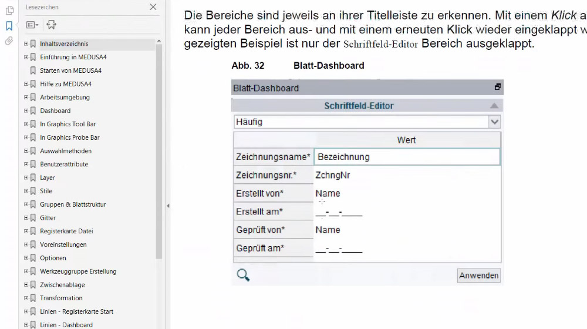The height and width of the screenshot is (329, 587).
Task: Open the Gruppen & Blattstruktur bookmark
Action: [x=73, y=204]
